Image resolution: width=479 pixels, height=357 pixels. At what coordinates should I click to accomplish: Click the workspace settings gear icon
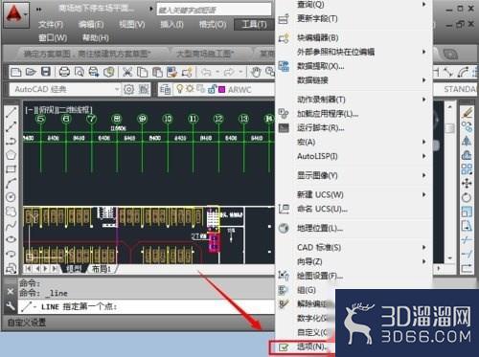[x=128, y=89]
